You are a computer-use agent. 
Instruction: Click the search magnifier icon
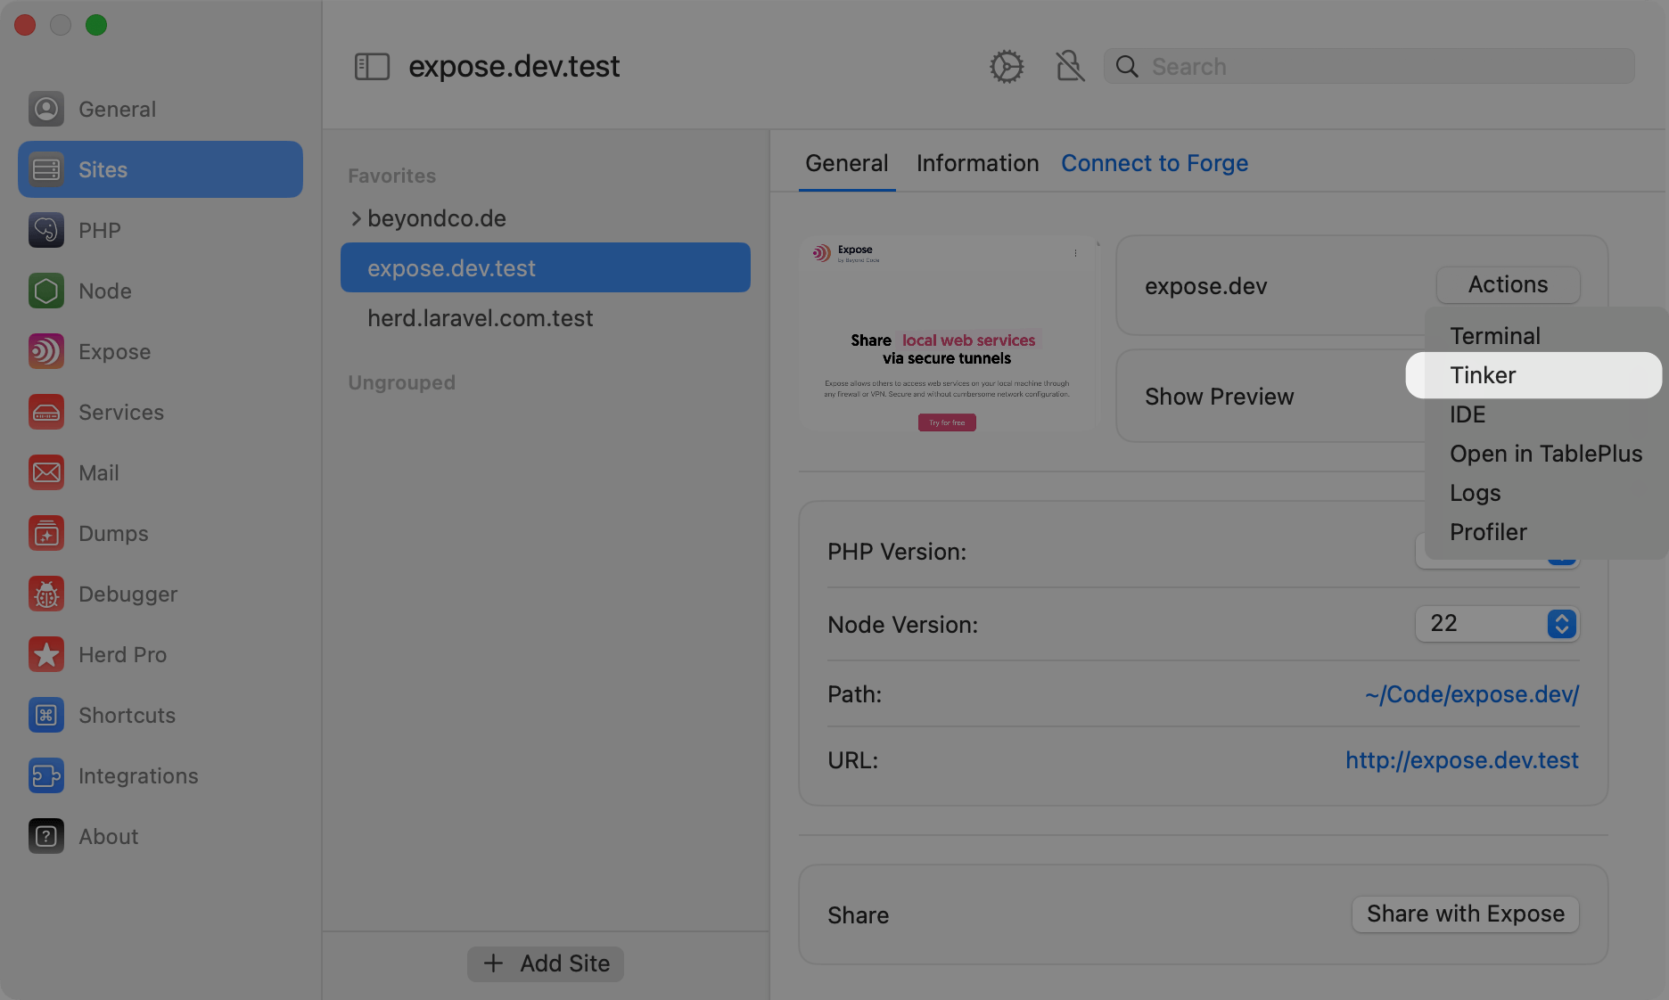point(1127,67)
